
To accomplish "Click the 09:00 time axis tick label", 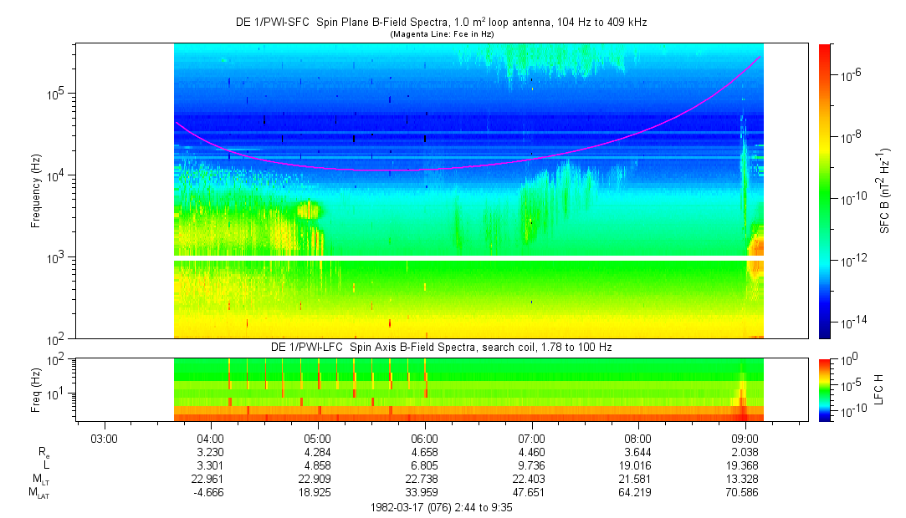I will coord(745,438).
